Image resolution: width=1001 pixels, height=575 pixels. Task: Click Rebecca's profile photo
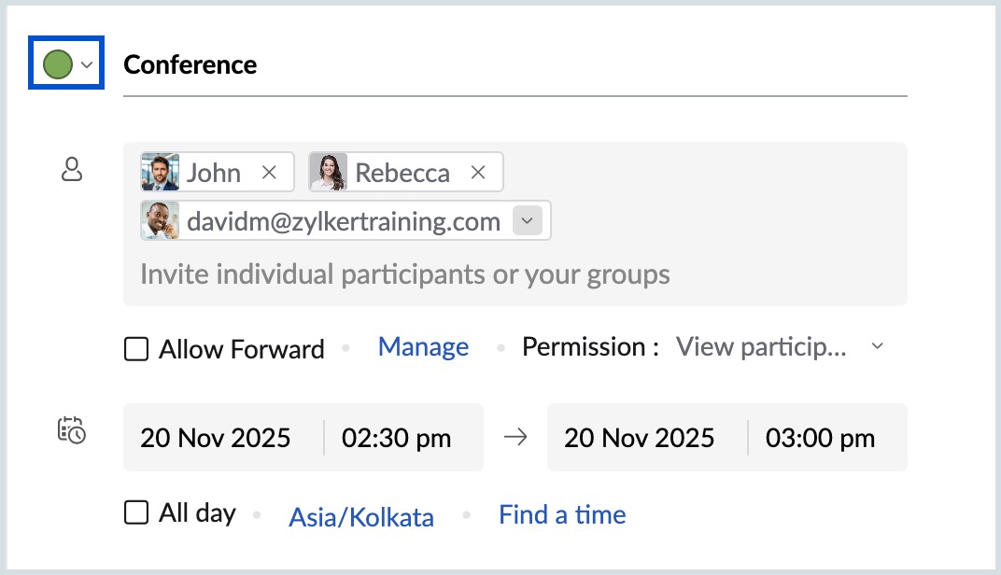coord(329,173)
